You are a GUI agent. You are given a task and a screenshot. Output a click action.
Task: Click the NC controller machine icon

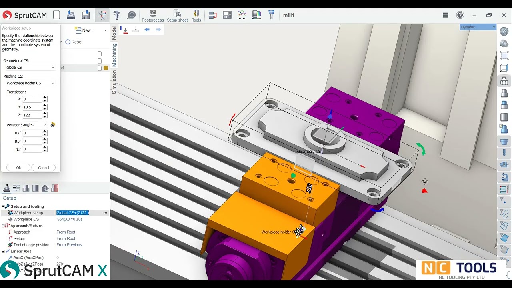point(227,15)
